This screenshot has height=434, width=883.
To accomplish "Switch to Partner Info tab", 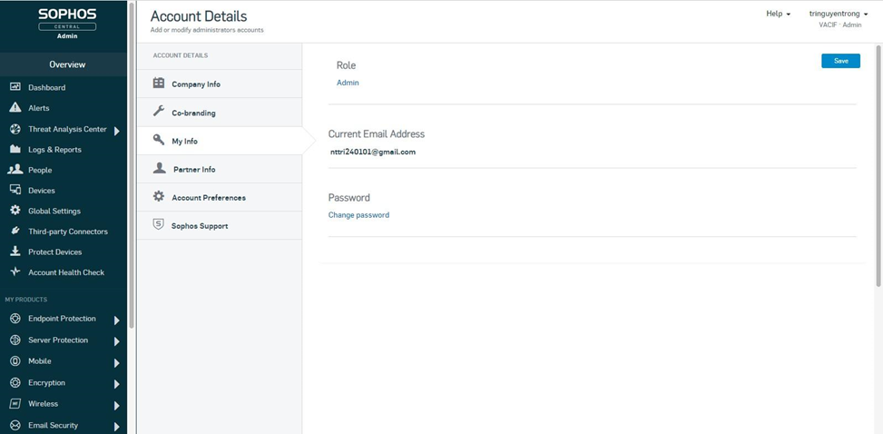I will [220, 169].
